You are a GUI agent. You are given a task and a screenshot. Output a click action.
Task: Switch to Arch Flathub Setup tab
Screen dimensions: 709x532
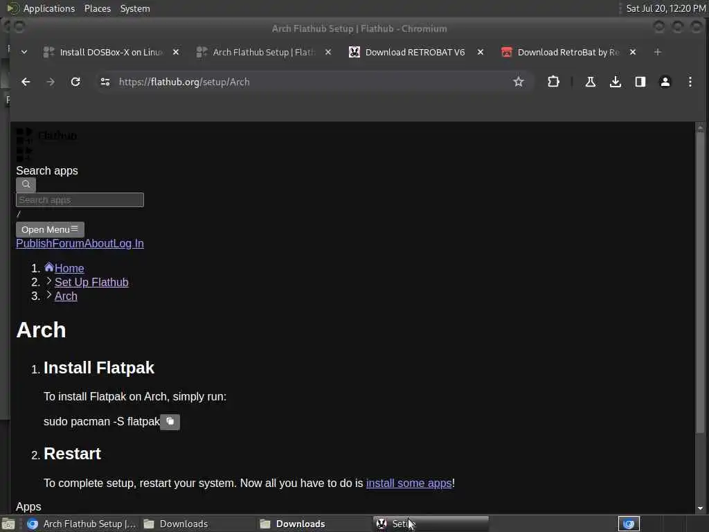(x=264, y=52)
